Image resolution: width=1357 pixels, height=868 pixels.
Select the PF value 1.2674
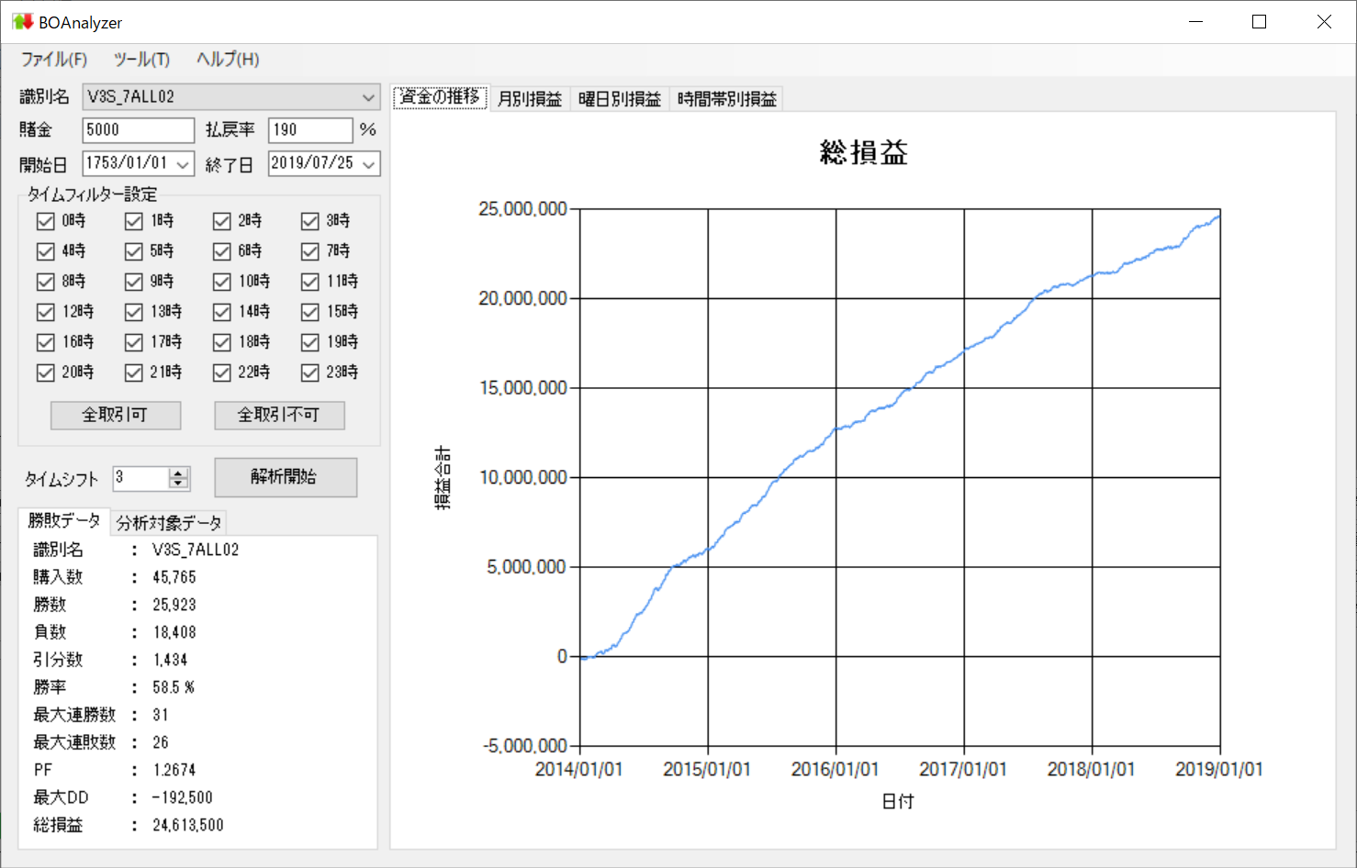coord(174,770)
